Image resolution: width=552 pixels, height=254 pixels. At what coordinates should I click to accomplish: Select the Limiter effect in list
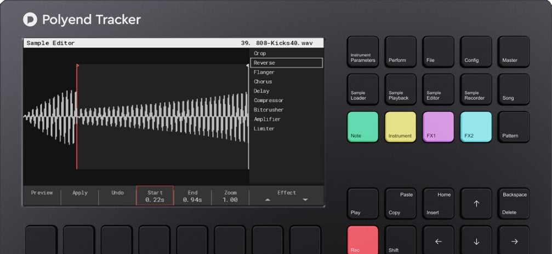tap(264, 129)
